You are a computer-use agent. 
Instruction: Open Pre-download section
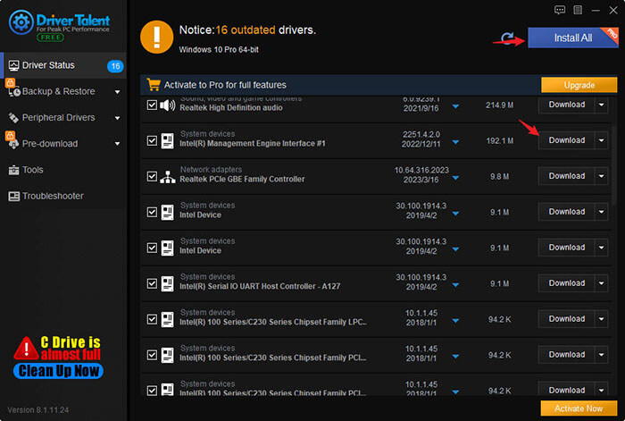[x=63, y=144]
